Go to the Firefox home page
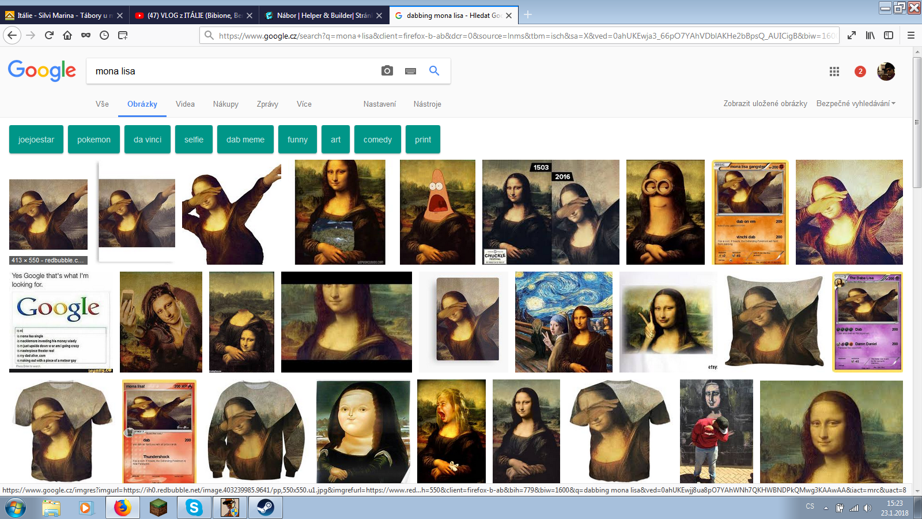This screenshot has width=922, height=519. 67,35
